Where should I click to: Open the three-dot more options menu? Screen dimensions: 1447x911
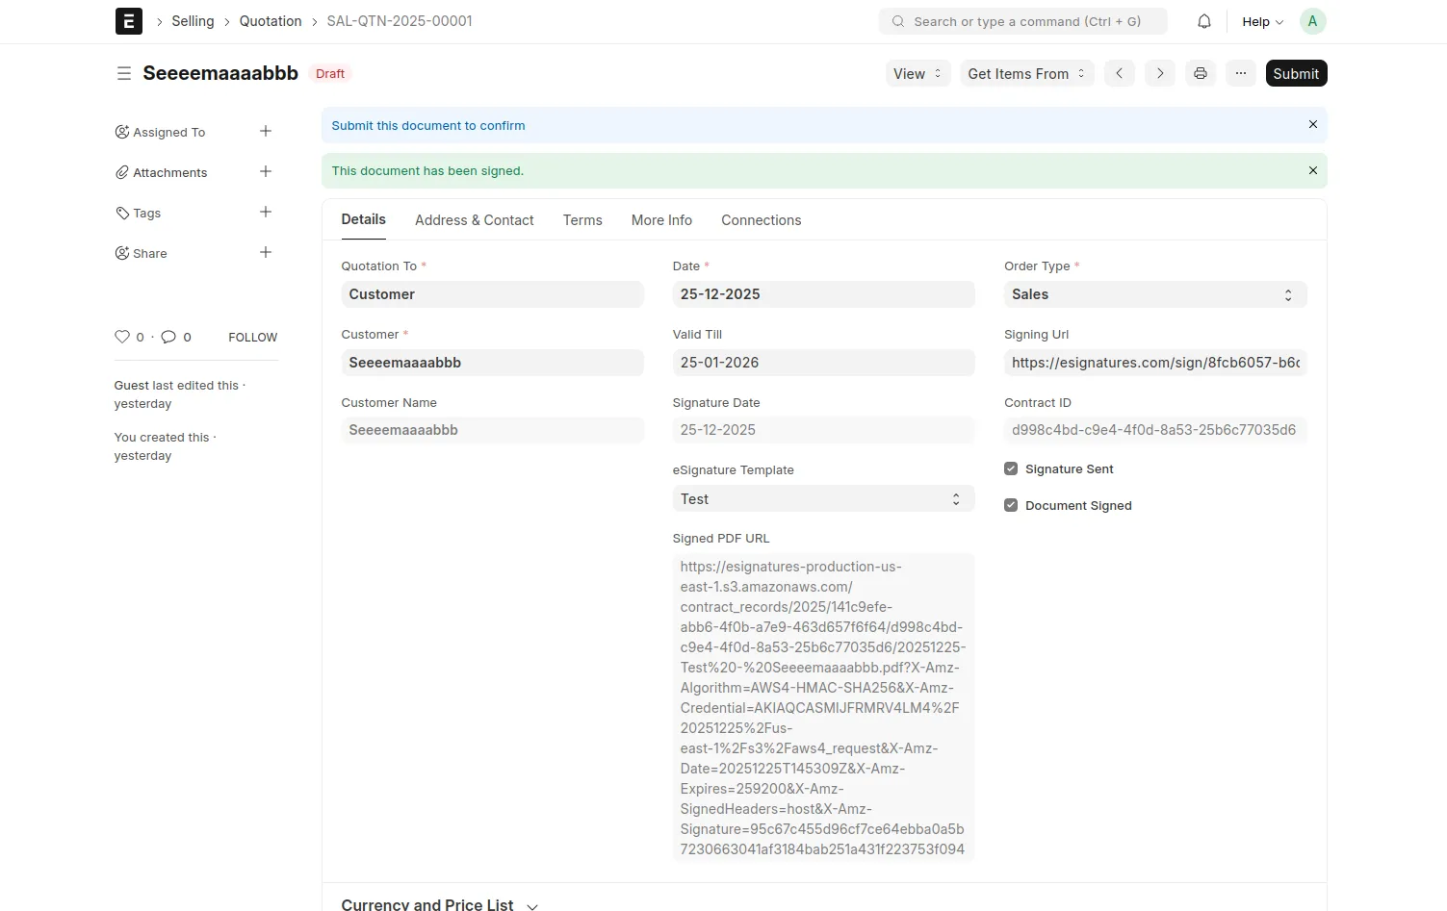1240,73
